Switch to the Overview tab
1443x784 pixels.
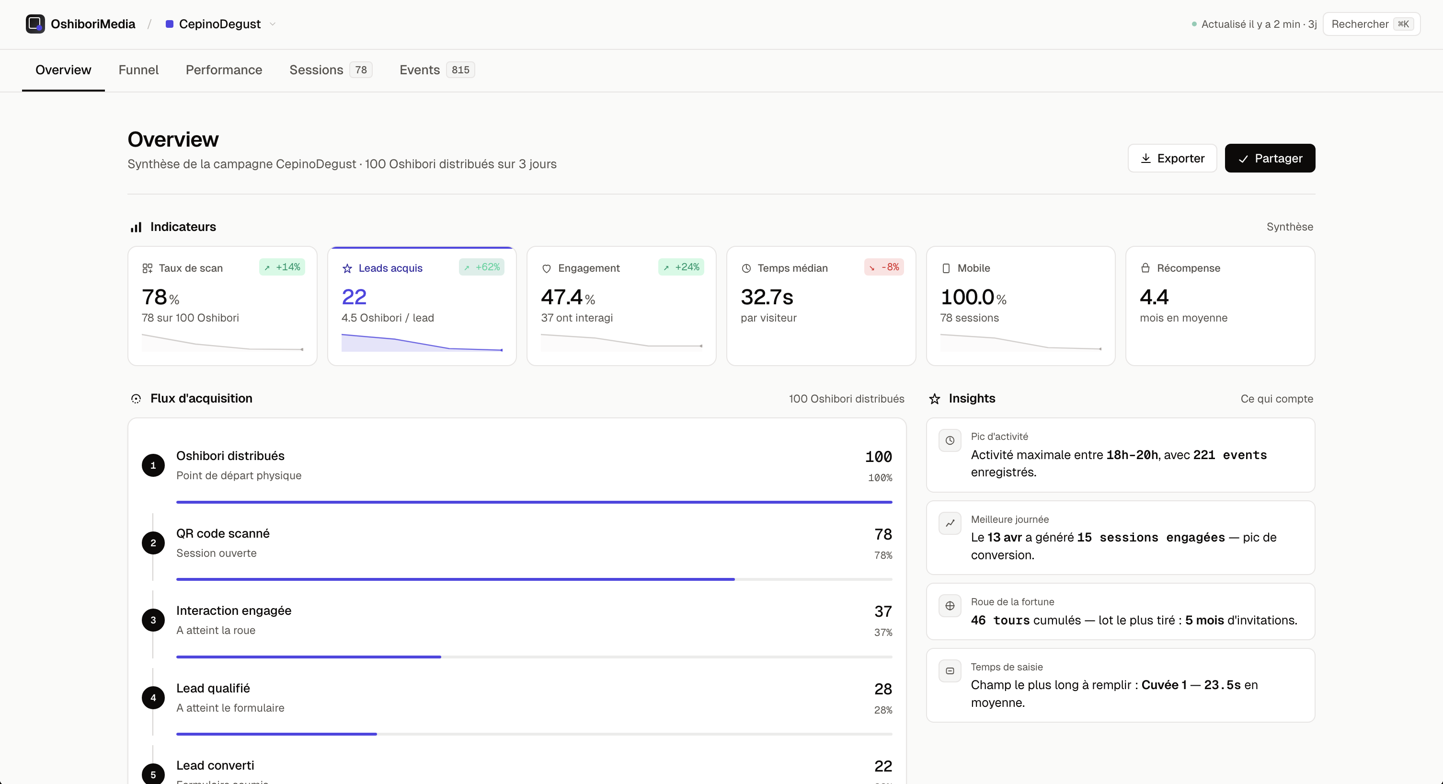[x=63, y=70]
